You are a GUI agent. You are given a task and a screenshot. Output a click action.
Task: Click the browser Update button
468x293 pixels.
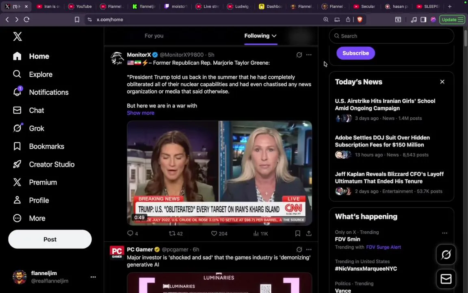(452, 20)
